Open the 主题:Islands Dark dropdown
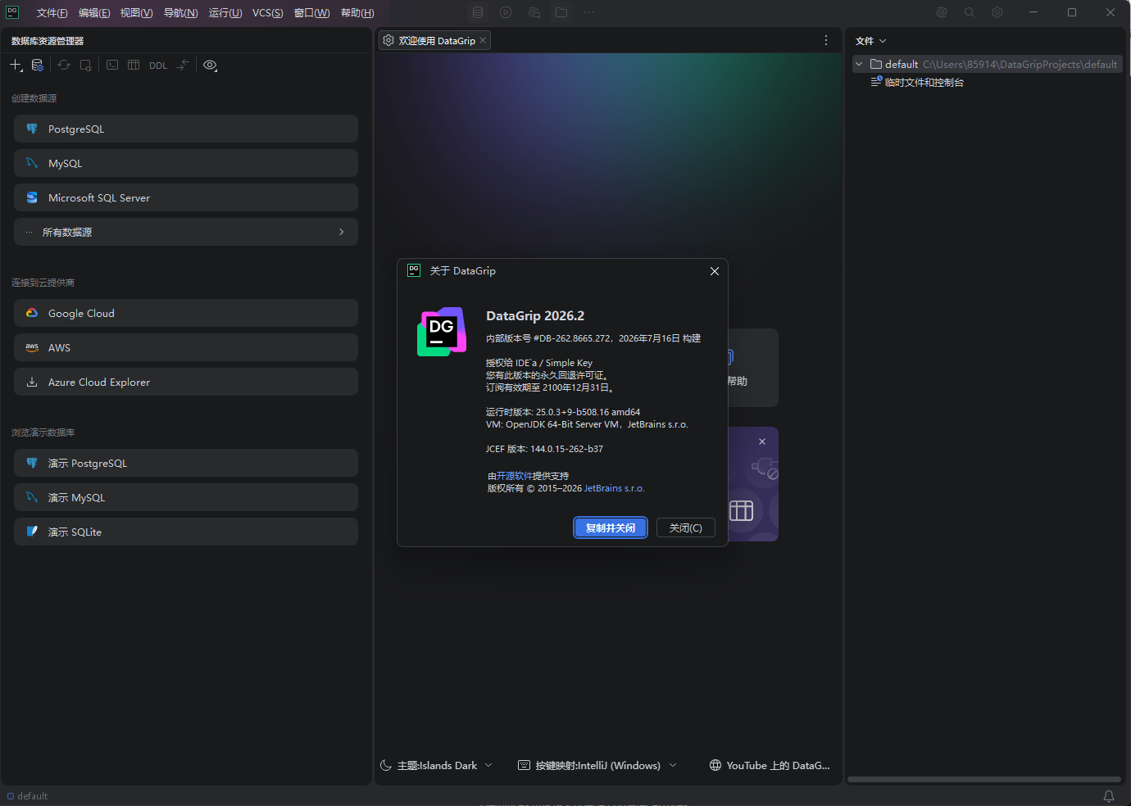Screen dimensions: 1131x806 436,765
